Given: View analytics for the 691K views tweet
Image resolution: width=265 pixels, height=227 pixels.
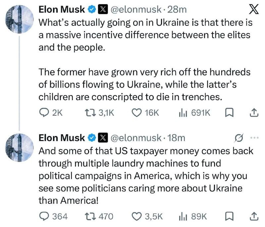Looking at the screenshot, I should click(194, 113).
